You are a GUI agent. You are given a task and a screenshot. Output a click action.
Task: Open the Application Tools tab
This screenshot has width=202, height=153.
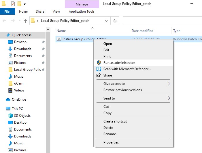tap(82, 12)
